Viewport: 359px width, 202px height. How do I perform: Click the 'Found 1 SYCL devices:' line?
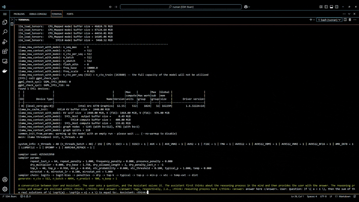pyautogui.click(x=34, y=89)
